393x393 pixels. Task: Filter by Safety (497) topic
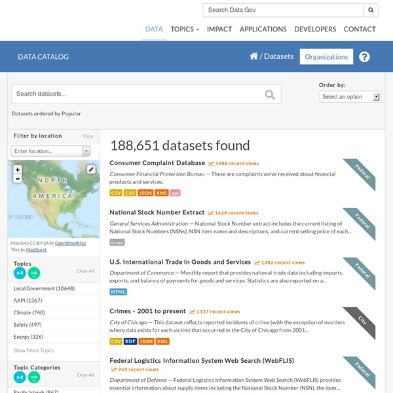[54, 325]
